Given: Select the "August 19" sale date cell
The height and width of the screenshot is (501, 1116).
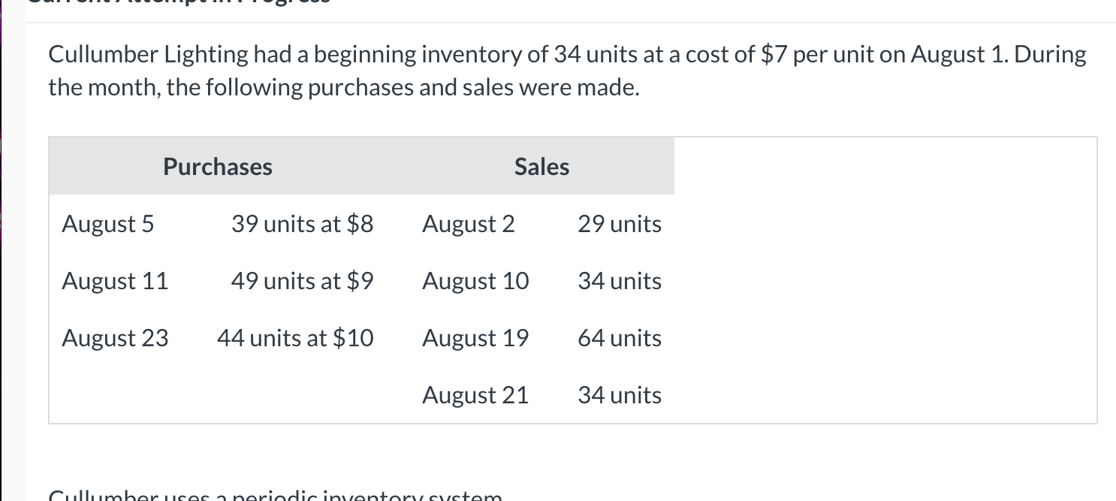Looking at the screenshot, I should 475,338.
